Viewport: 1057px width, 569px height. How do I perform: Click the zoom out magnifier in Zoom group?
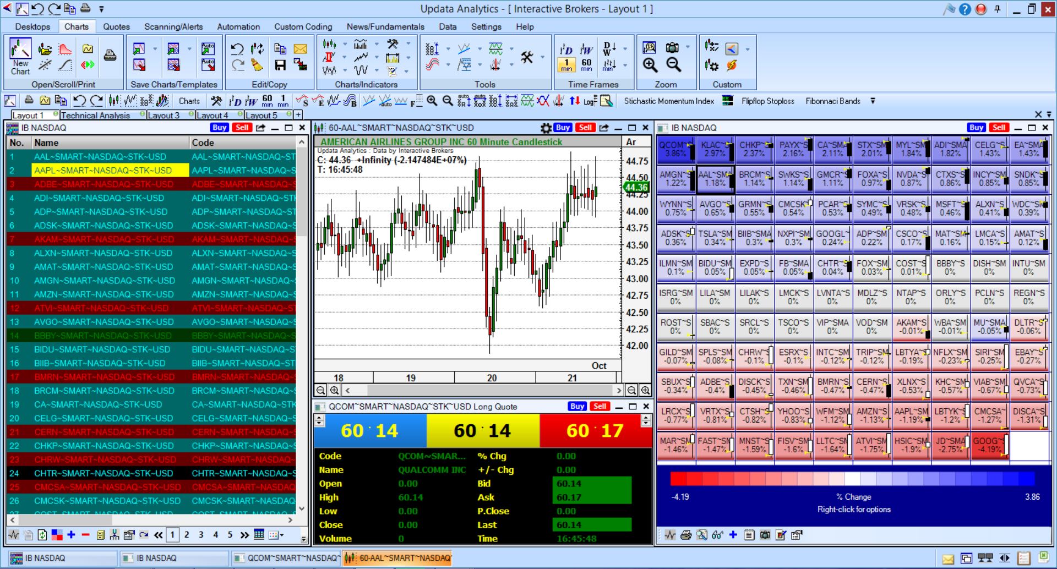click(x=673, y=65)
